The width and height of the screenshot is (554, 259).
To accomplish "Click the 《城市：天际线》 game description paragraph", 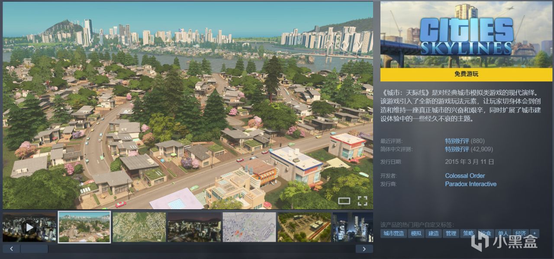I will click(461, 106).
